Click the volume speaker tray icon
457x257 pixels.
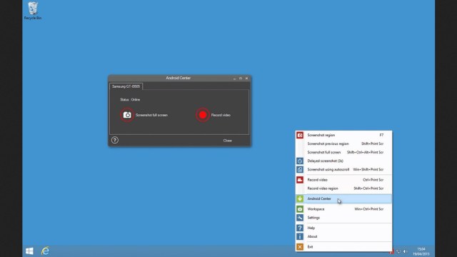pyautogui.click(x=405, y=251)
